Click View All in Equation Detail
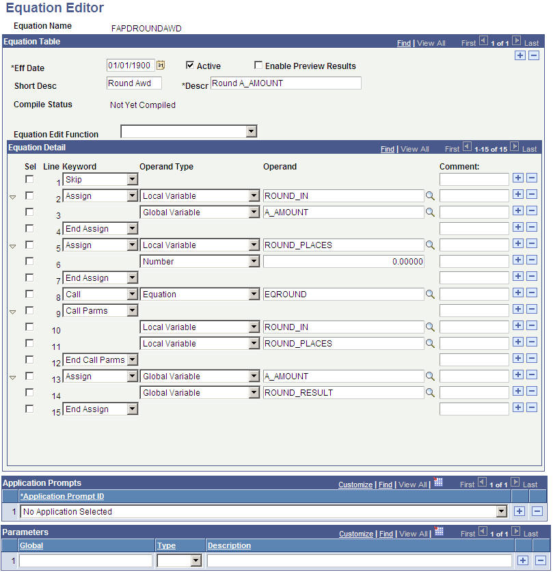553x572 pixels. pos(415,148)
